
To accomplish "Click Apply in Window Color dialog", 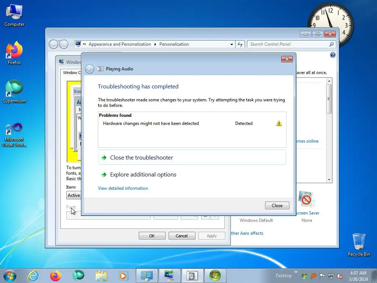I will [212, 236].
